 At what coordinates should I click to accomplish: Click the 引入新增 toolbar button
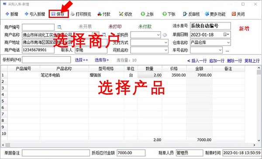click(x=35, y=14)
